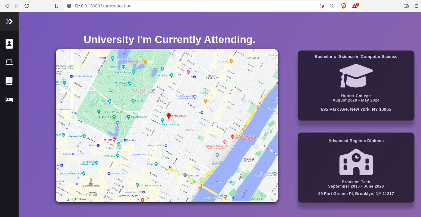Open the profile/contact card sidebar icon
This screenshot has width=421, height=217.
coord(9,44)
